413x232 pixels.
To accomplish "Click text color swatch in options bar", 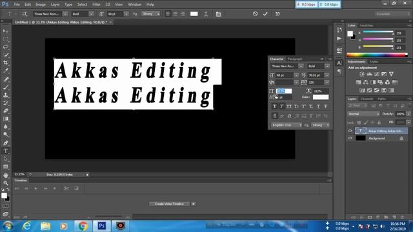I will [194, 14].
